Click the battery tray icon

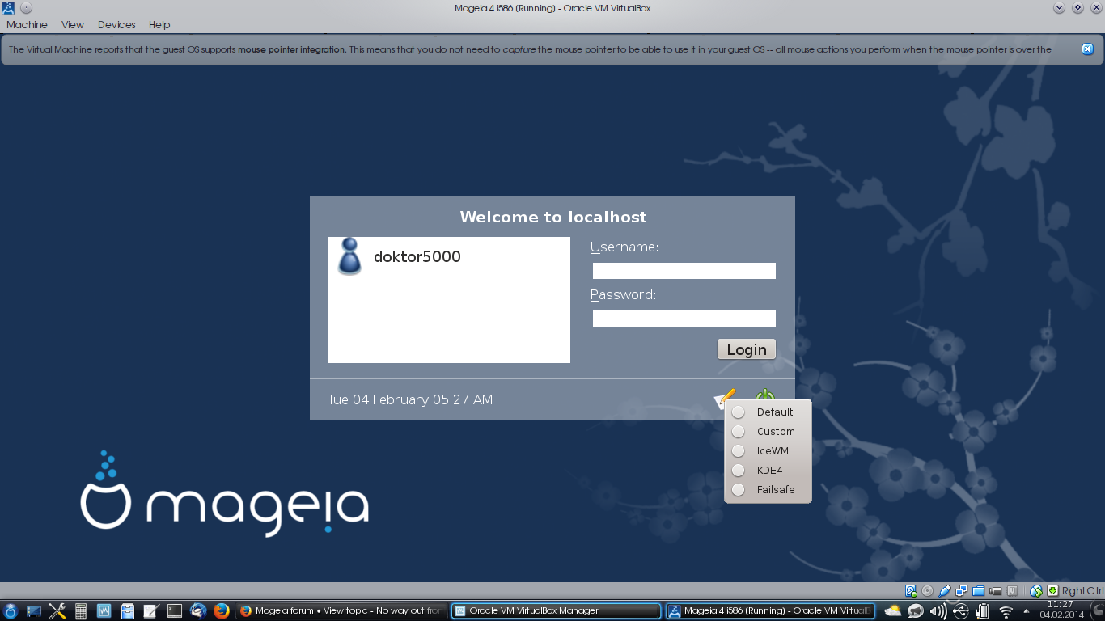coord(983,611)
